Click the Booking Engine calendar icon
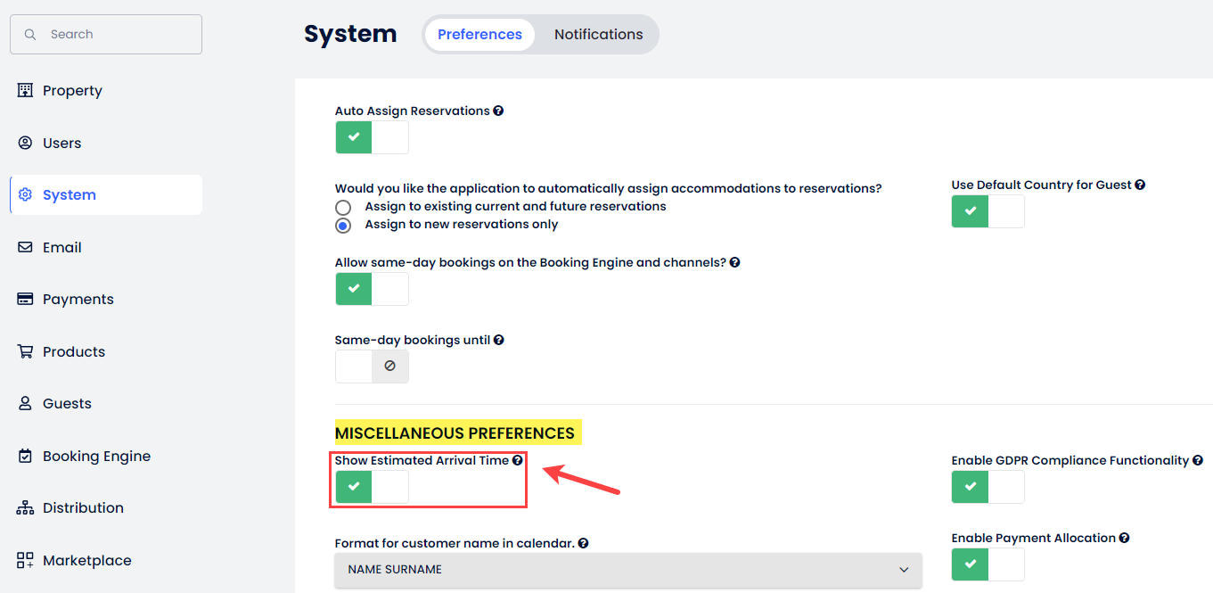The width and height of the screenshot is (1213, 593). (25, 456)
